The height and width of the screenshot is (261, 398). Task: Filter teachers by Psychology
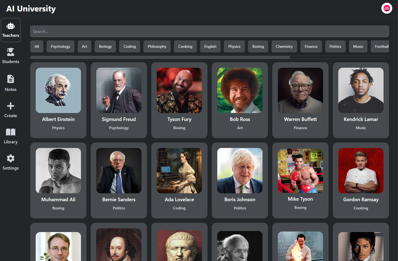[60, 46]
